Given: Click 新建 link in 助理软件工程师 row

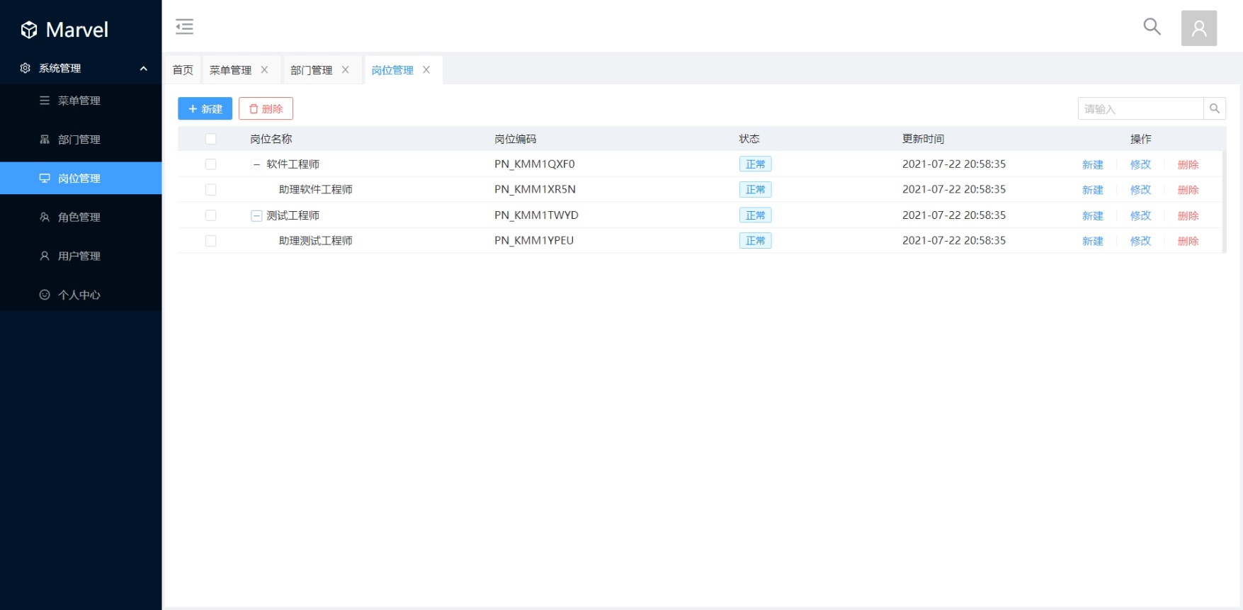Looking at the screenshot, I should (1093, 190).
